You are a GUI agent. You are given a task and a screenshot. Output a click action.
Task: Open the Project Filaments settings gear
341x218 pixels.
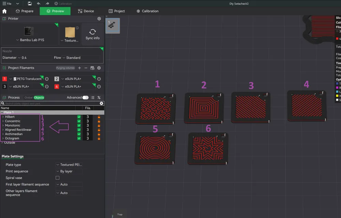pyautogui.click(x=99, y=68)
